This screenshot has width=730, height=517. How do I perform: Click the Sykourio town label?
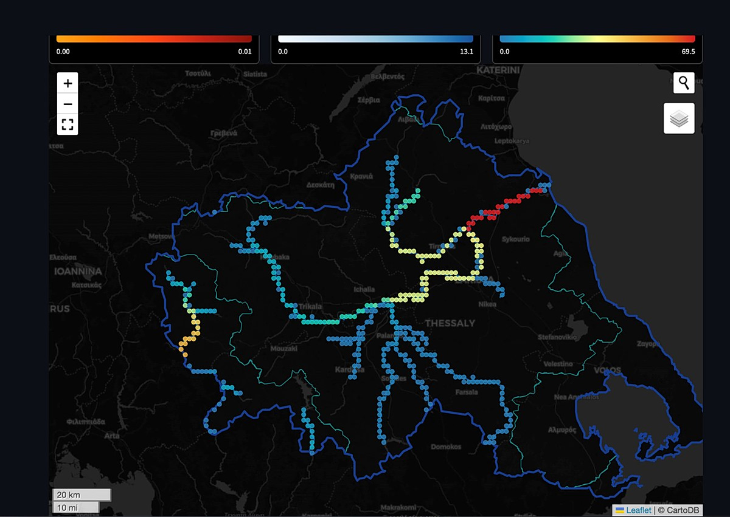[x=515, y=239]
